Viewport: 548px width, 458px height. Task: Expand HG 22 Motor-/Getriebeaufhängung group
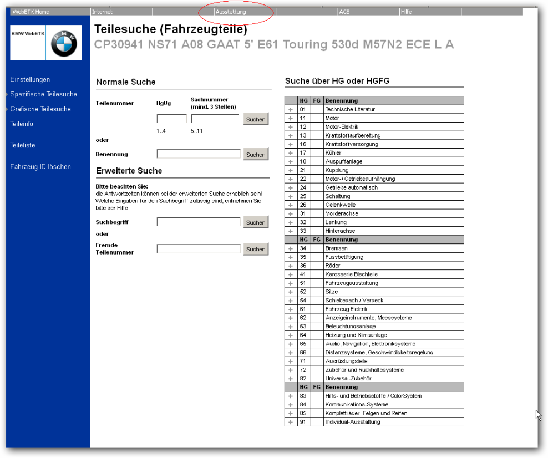coord(291,179)
